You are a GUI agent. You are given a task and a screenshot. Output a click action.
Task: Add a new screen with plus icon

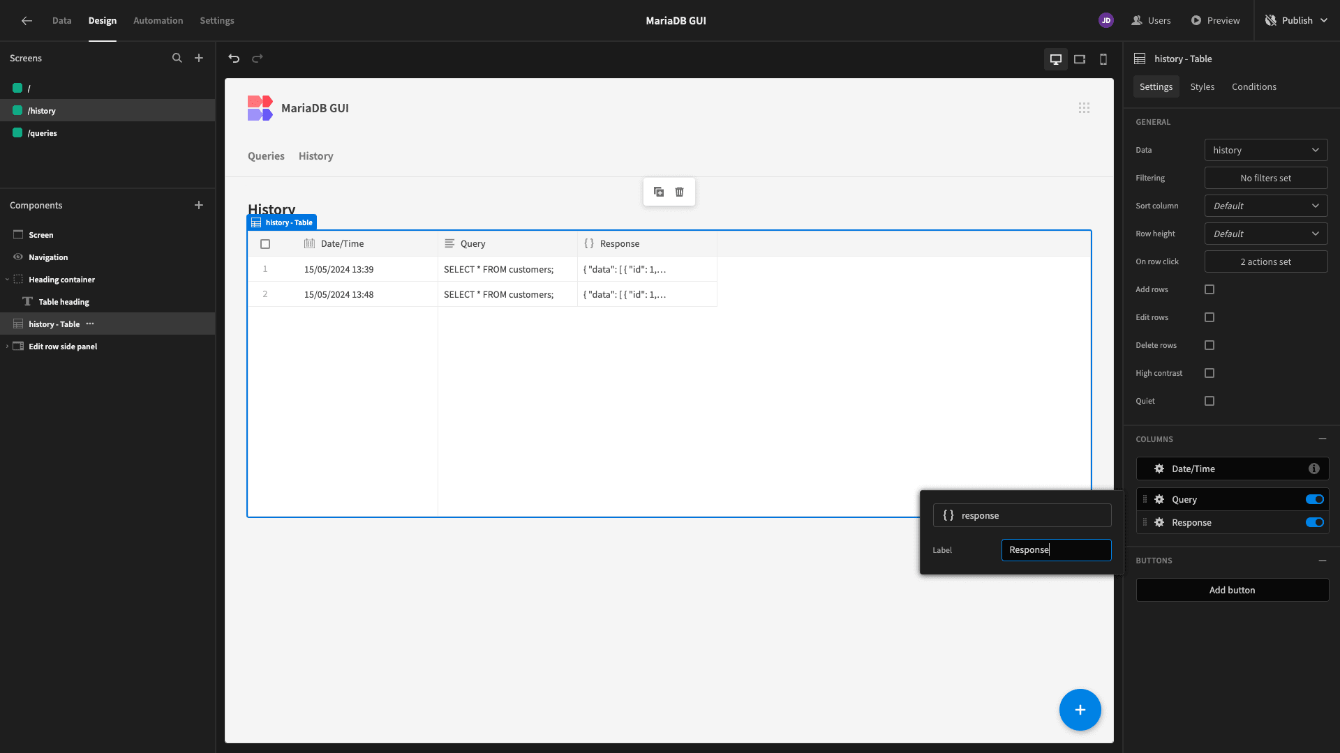click(199, 58)
